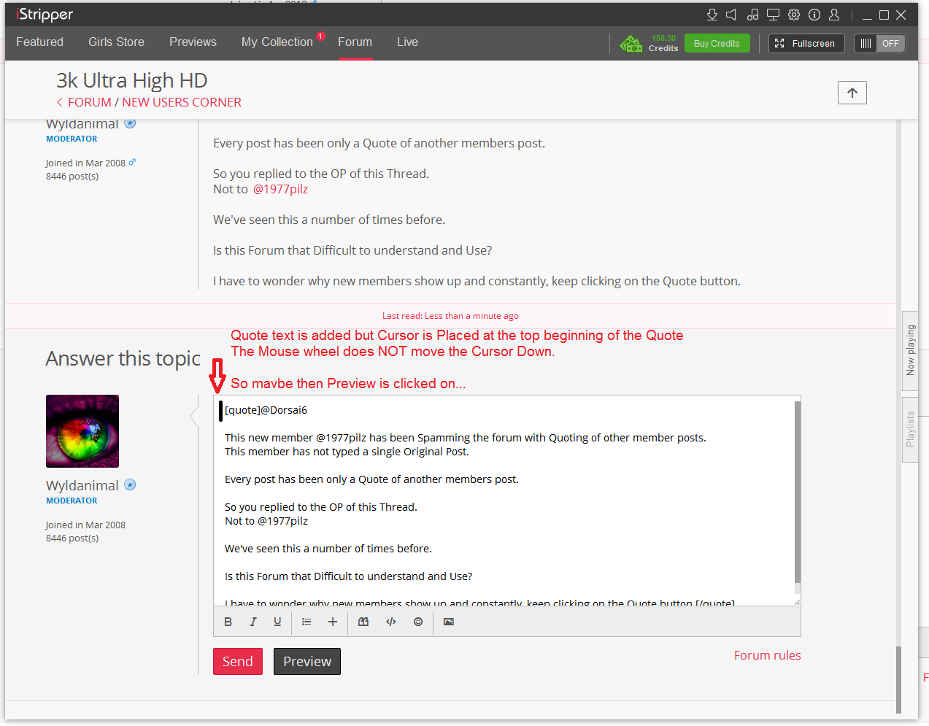Insert a code block via toolbar icon

click(391, 622)
